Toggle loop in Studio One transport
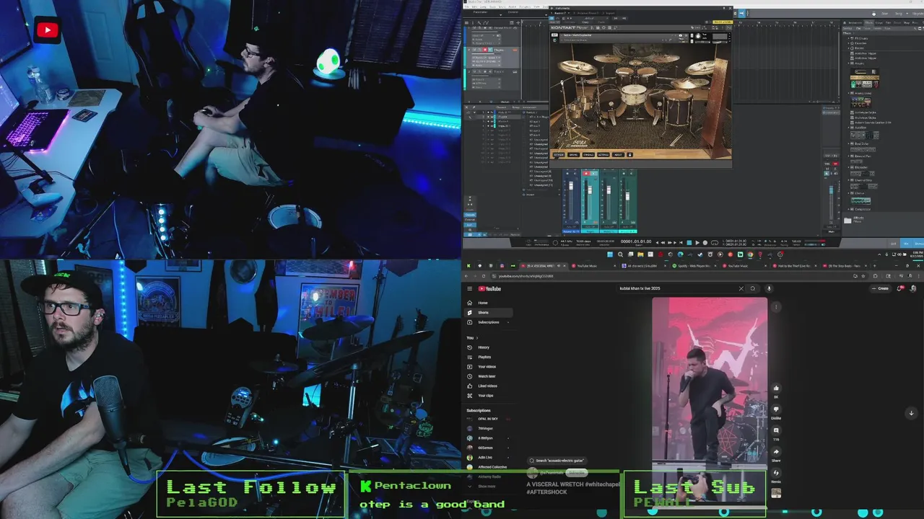Image resolution: width=924 pixels, height=519 pixels. (x=714, y=242)
